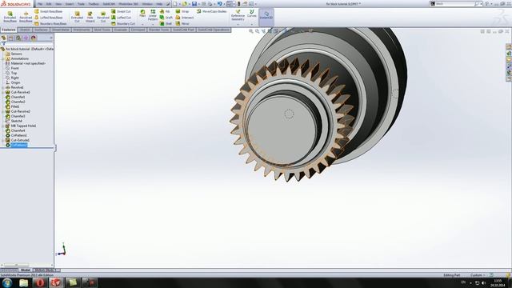Select the highlighted CirPattern2 feature
The height and width of the screenshot is (288, 512).
point(19,145)
